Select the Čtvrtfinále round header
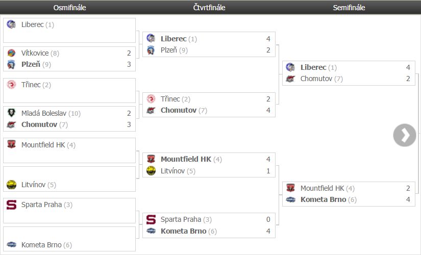The image size is (421, 255). point(209,8)
